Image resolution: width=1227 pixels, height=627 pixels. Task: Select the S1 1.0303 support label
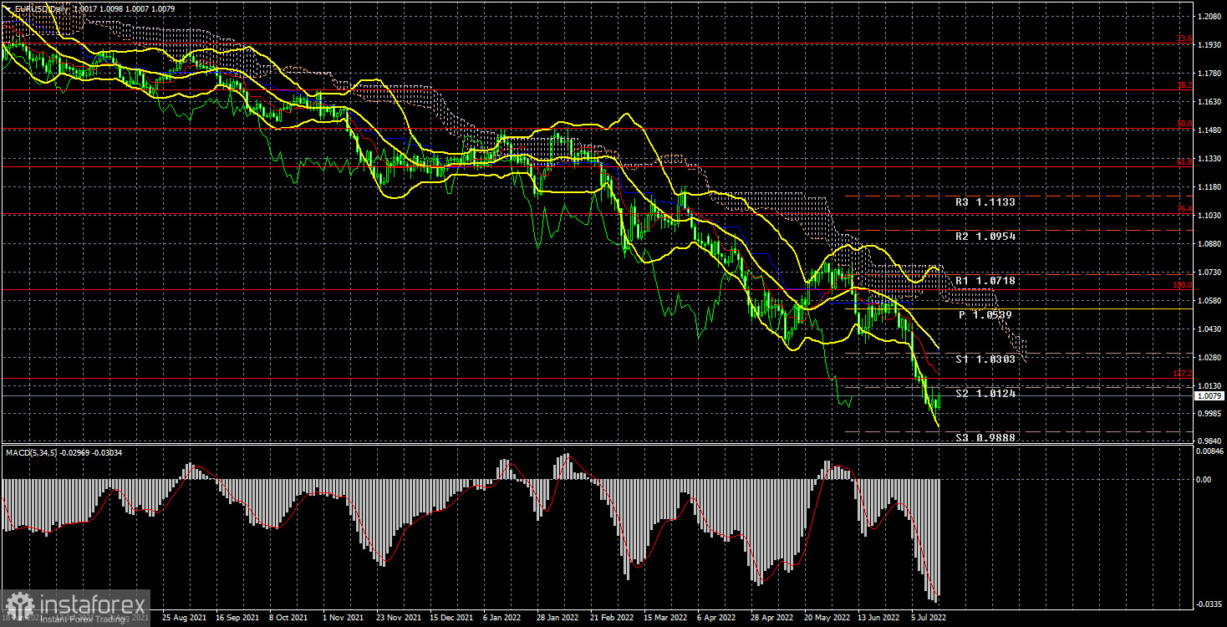(x=986, y=359)
